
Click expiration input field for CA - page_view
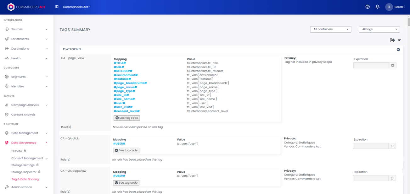[x=371, y=65]
